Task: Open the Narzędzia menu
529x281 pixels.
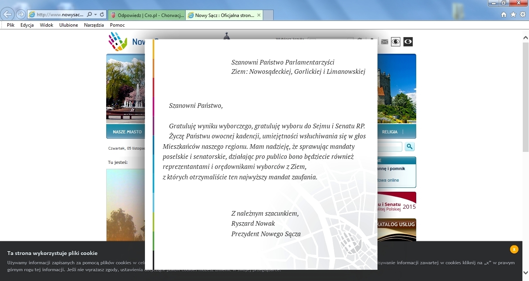Action: (94, 25)
